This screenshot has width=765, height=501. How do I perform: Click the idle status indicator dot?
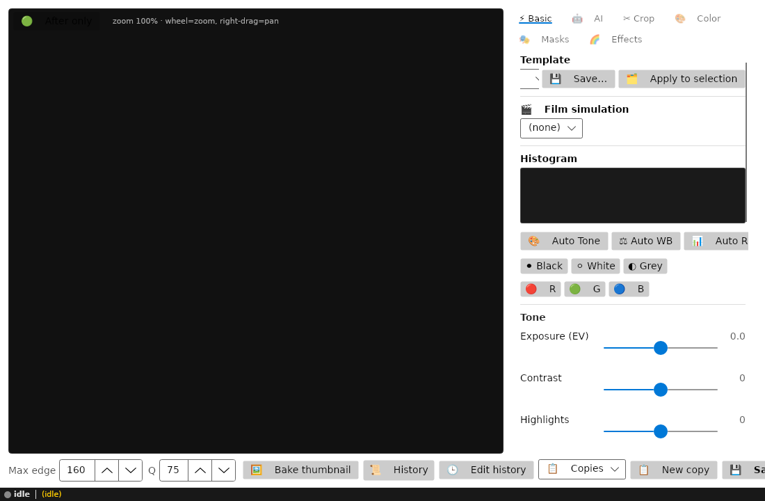coord(8,494)
